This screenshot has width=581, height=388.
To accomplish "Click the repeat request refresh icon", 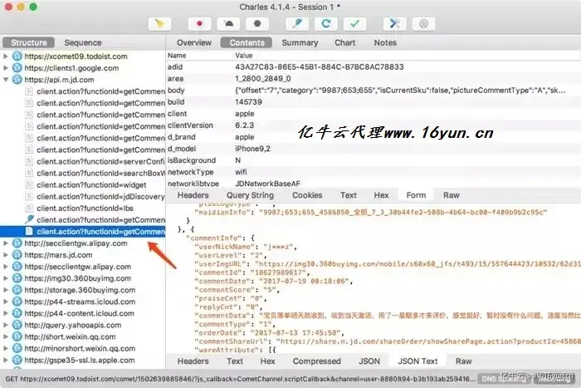I will pos(326,24).
